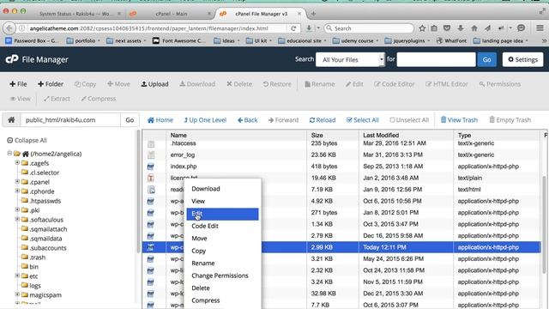Click the browser reload button in address bar
The width and height of the screenshot is (549, 309).
293,28
